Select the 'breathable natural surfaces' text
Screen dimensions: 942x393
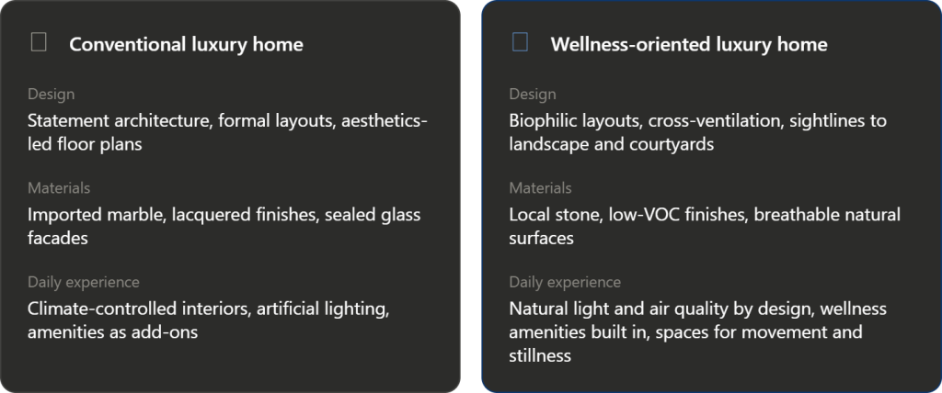705,226
